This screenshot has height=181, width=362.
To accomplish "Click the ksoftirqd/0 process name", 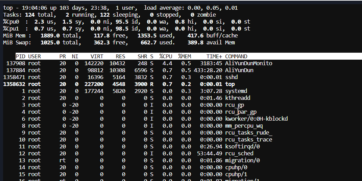I will tap(242, 147).
